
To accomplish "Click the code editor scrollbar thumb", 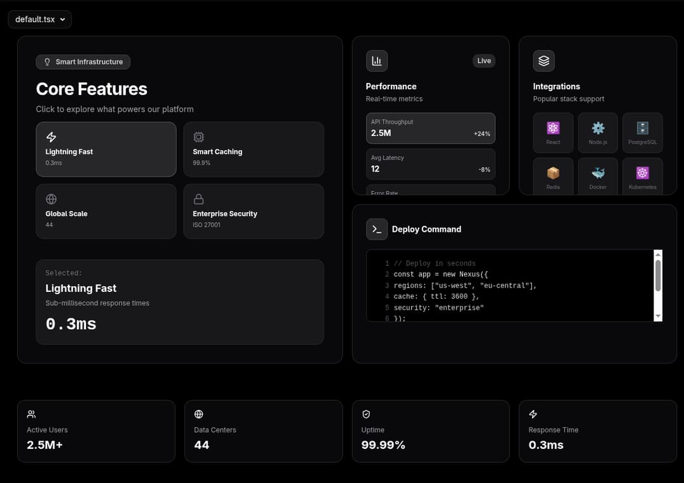I will (658, 275).
